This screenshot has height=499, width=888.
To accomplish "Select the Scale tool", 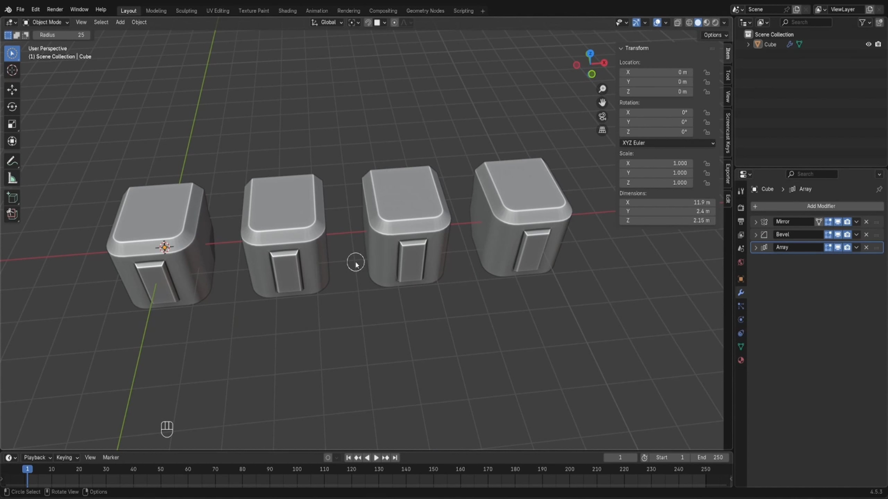I will (12, 124).
